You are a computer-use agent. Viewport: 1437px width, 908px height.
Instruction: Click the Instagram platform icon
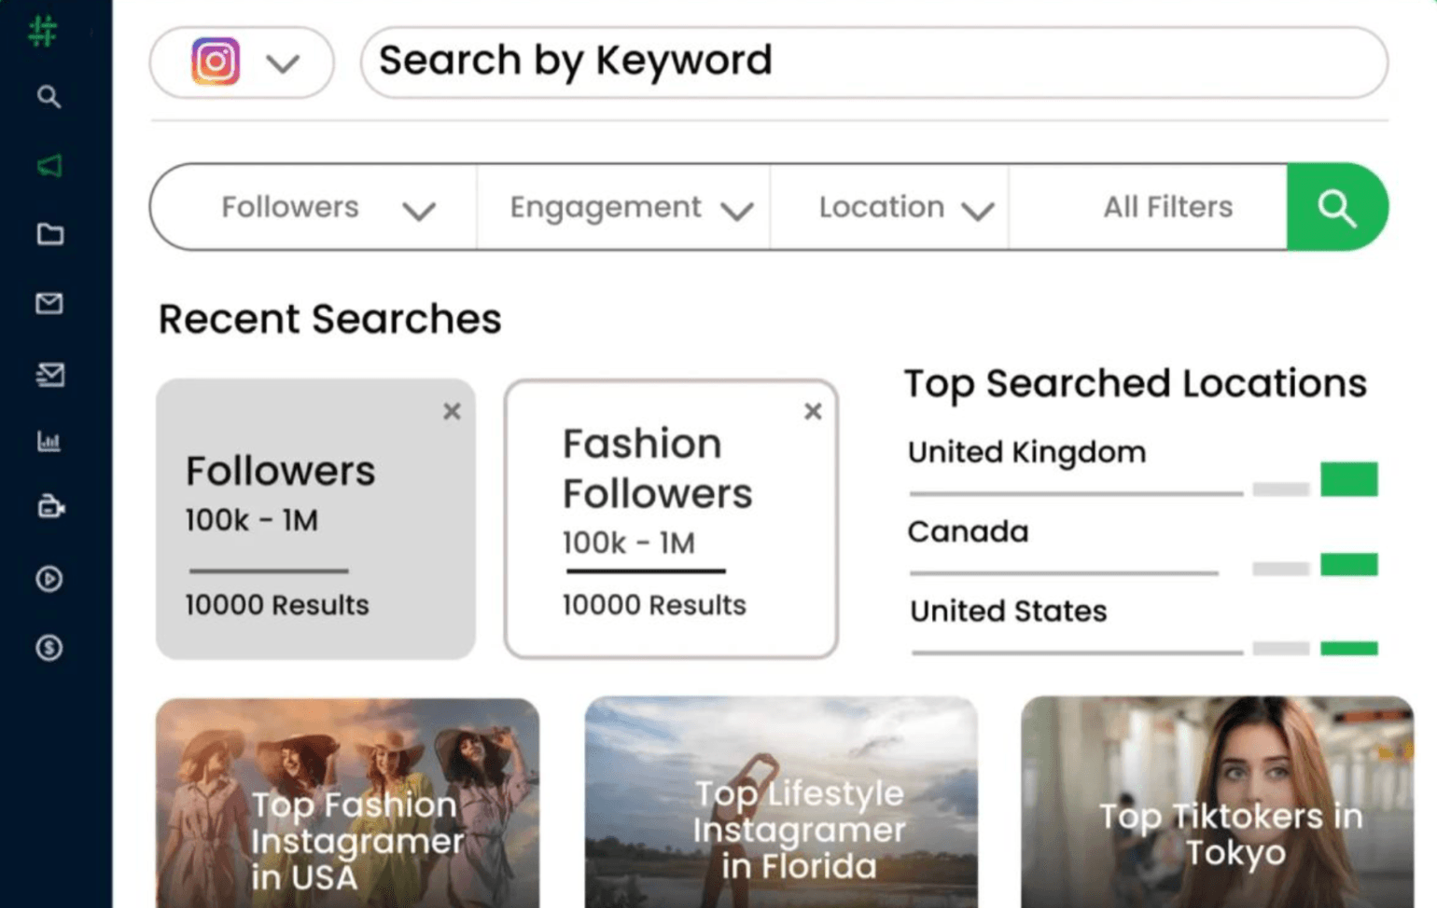click(216, 62)
